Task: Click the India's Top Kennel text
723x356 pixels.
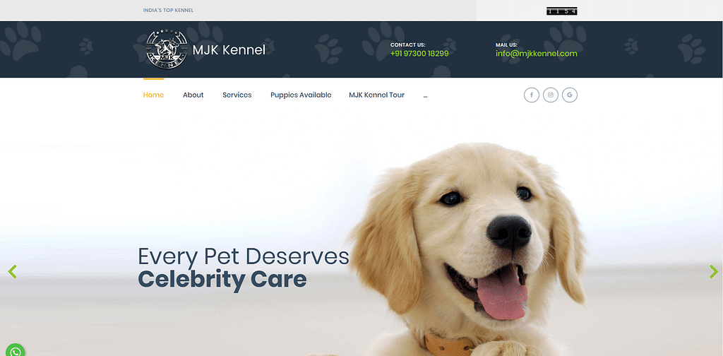Action: coord(168,10)
